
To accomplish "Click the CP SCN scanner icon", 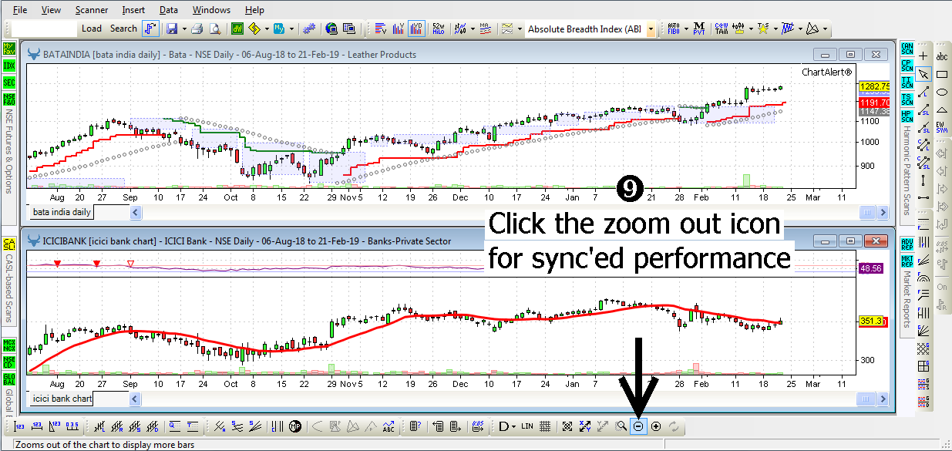I will (907, 66).
